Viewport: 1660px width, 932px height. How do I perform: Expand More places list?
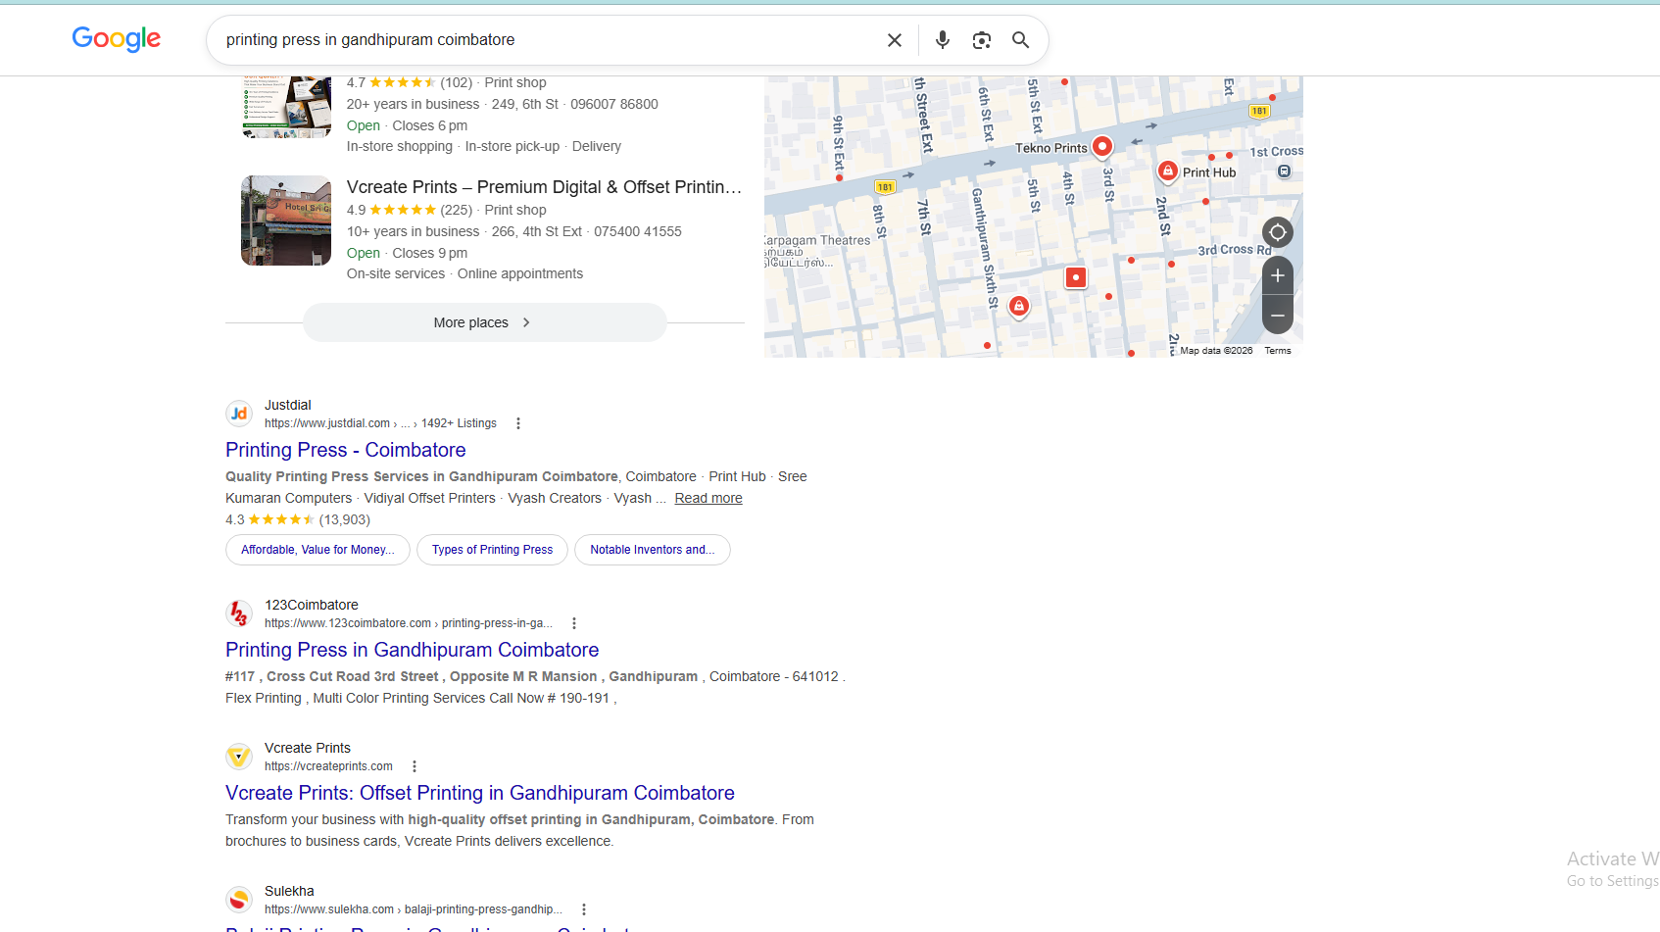point(485,322)
